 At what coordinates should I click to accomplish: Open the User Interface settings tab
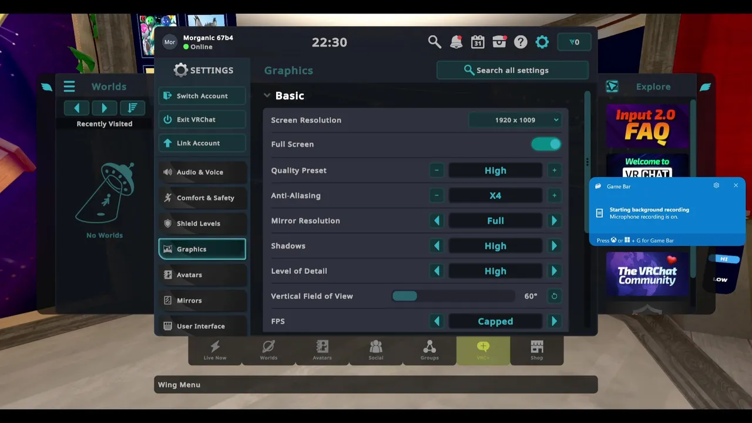(x=202, y=326)
